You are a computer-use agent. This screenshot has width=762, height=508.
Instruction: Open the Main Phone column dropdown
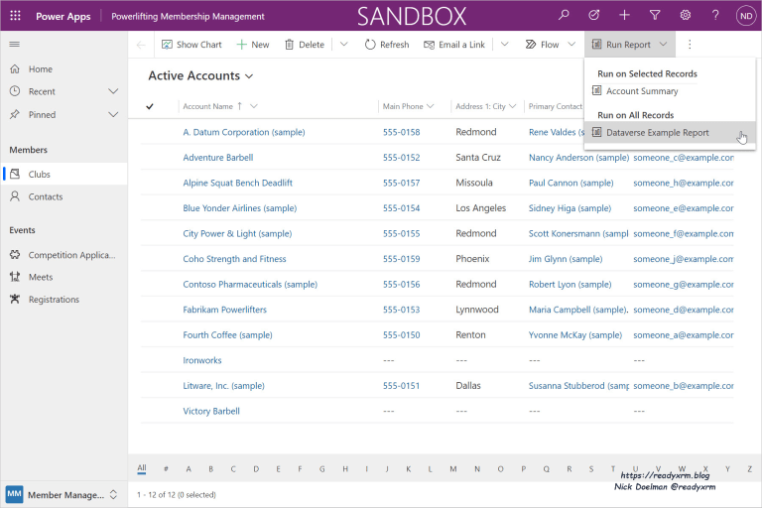coord(430,106)
